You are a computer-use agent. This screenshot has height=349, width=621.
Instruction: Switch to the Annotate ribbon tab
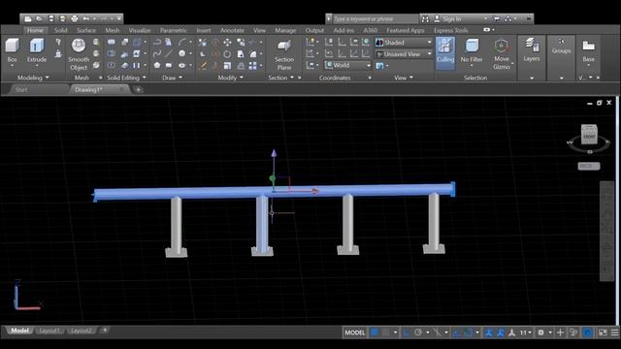(x=232, y=30)
